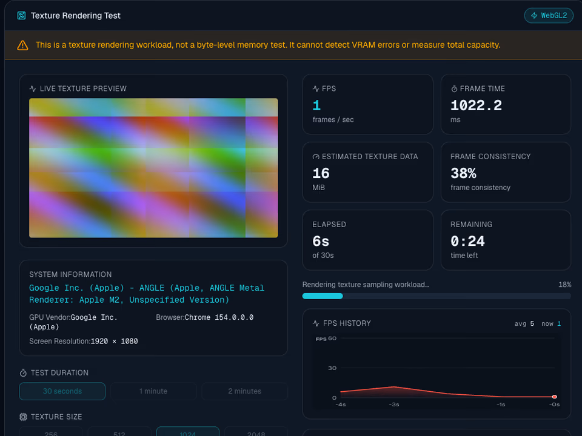Click the elapsed 6s value

pyautogui.click(x=321, y=242)
